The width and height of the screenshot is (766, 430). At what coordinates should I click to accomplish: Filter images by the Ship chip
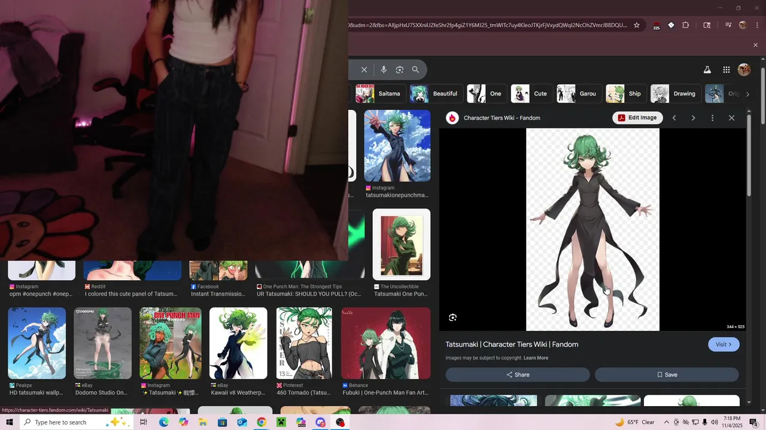coord(625,94)
